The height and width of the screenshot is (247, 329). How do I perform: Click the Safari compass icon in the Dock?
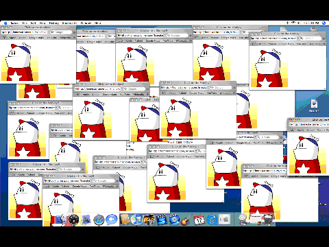pyautogui.click(x=99, y=220)
